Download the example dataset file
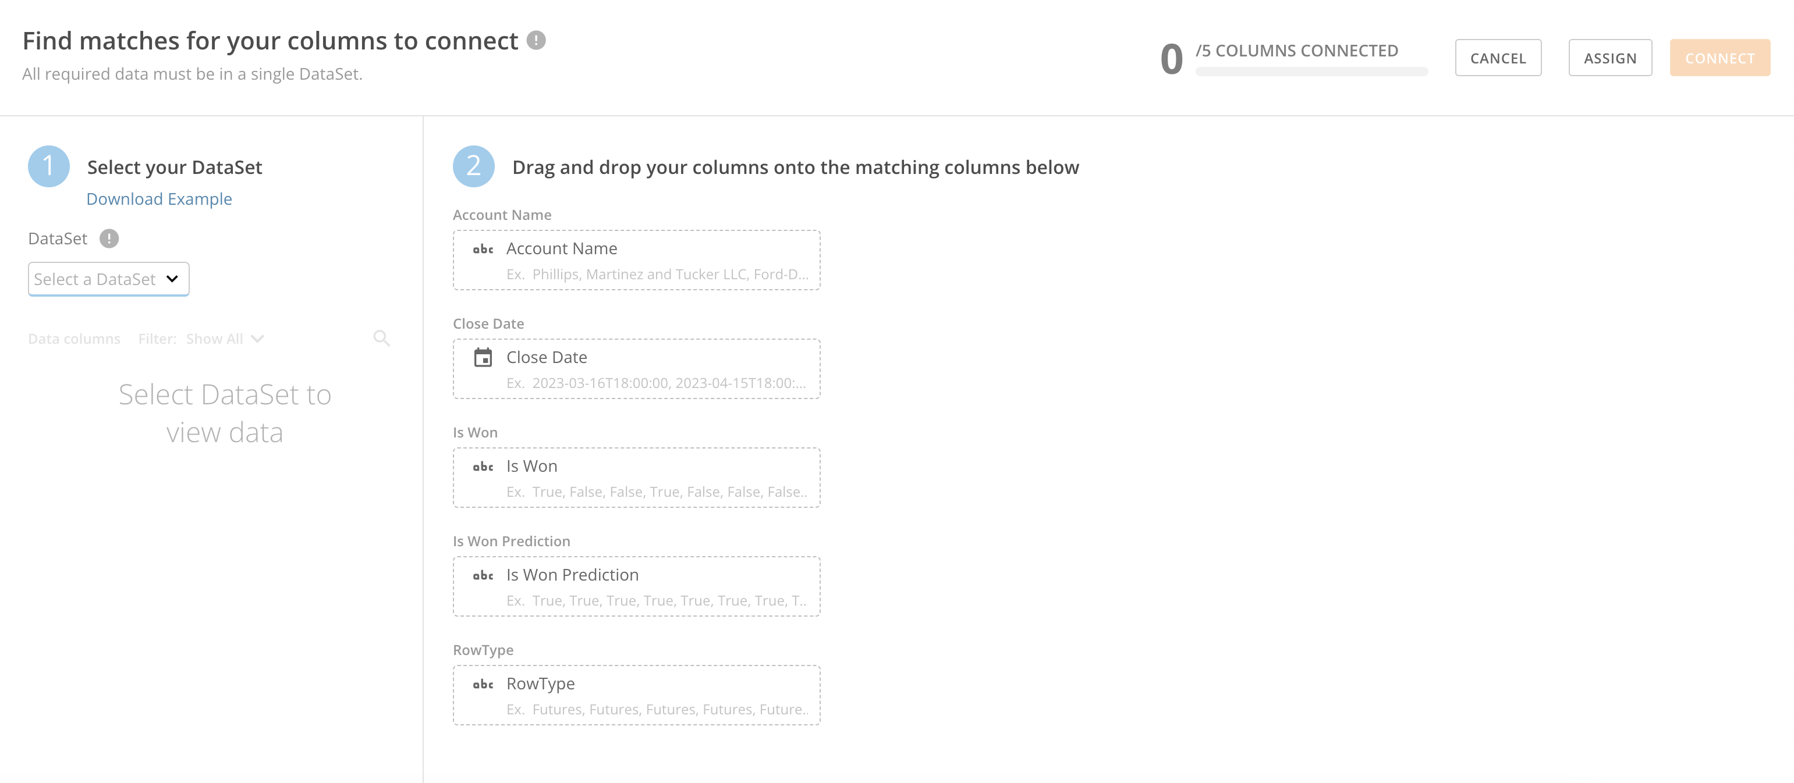This screenshot has width=1794, height=783. [x=159, y=198]
